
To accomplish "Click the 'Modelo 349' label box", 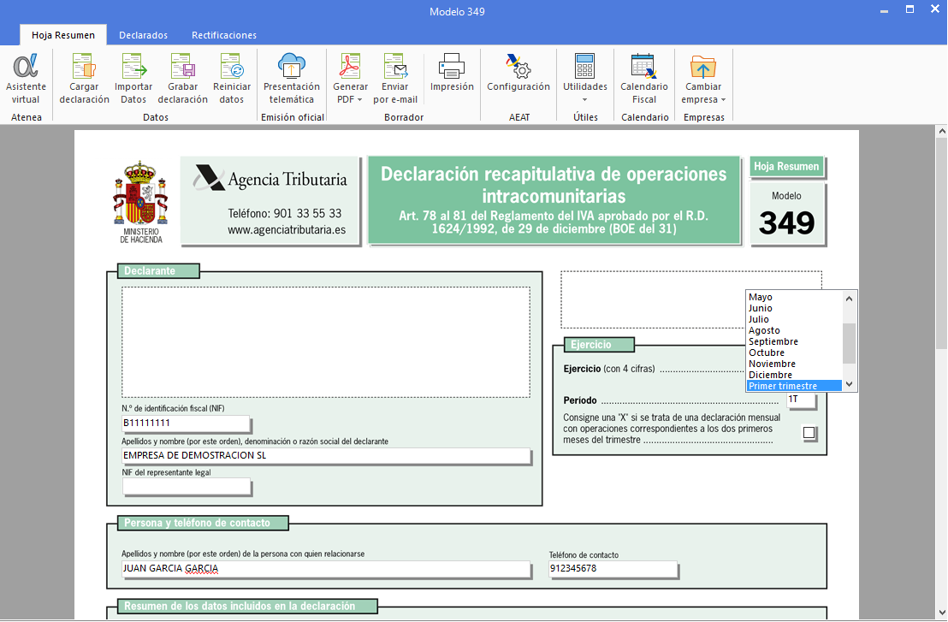I will point(786,214).
